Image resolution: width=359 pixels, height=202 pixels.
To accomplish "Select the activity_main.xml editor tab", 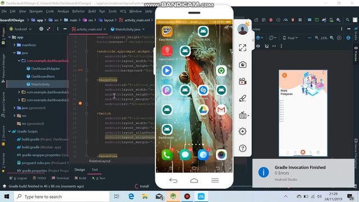I will click(89, 29).
